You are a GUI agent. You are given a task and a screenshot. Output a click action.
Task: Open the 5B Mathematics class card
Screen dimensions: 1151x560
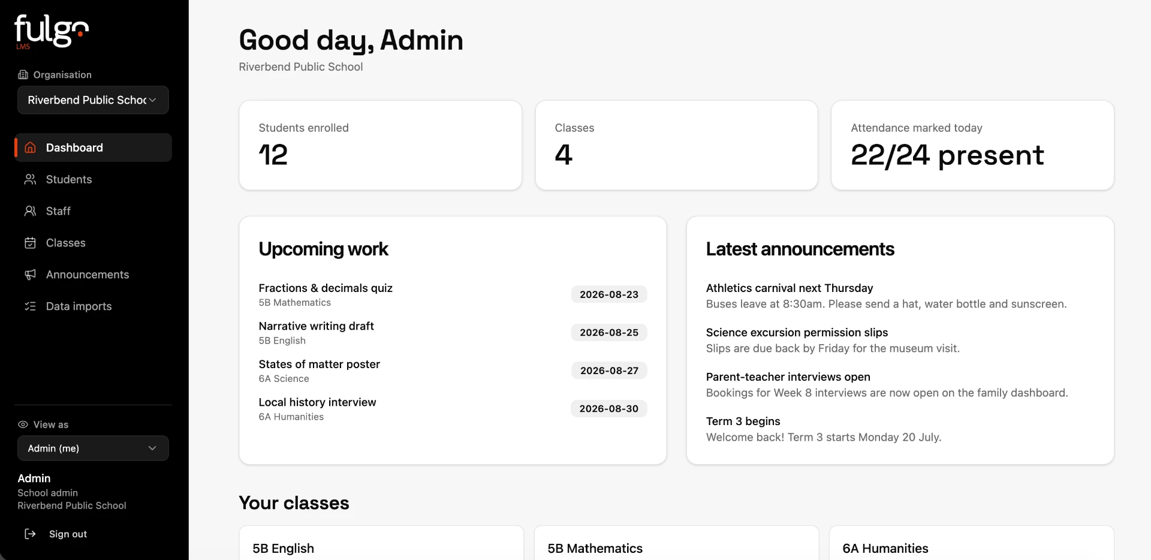click(676, 543)
